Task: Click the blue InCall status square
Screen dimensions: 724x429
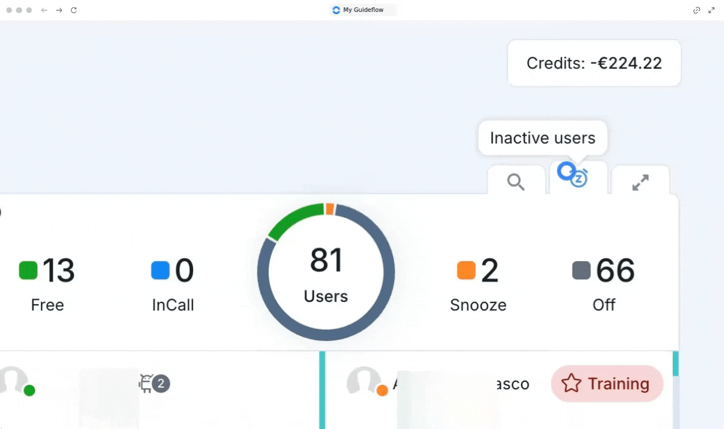Action: pos(160,270)
